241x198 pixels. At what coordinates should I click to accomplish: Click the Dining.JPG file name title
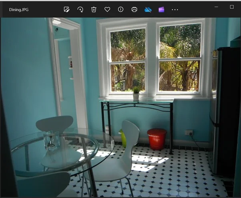(19, 10)
